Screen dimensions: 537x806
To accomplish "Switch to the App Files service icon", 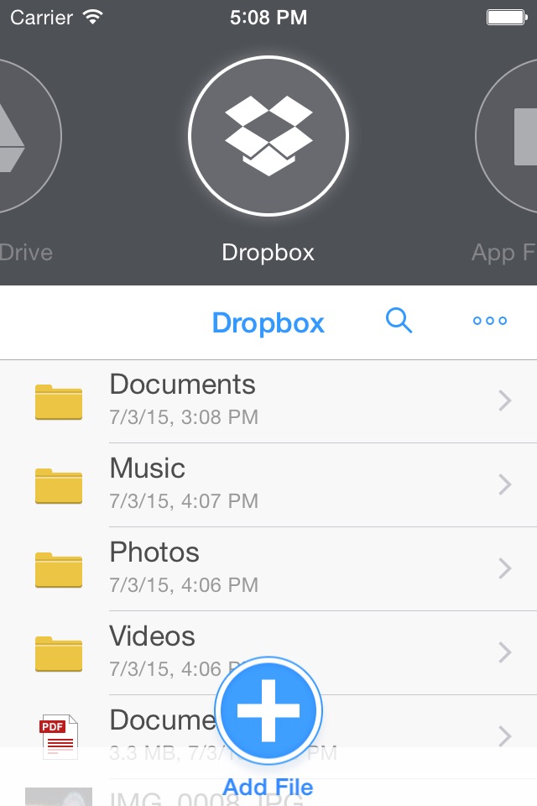I will coord(506,136).
